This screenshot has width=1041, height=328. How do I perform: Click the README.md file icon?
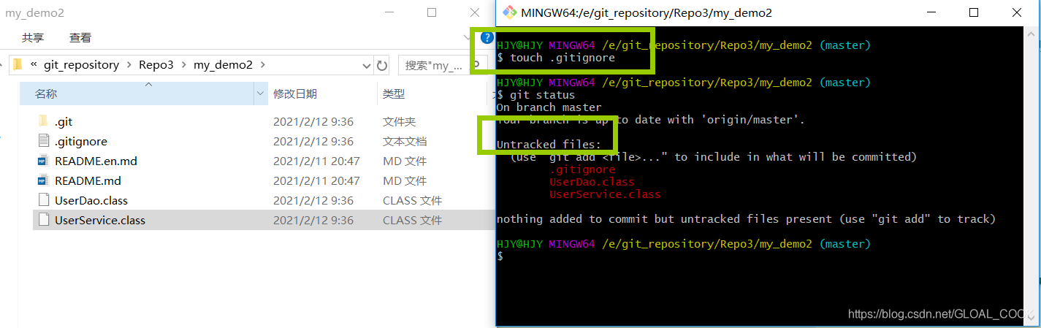pyautogui.click(x=43, y=180)
